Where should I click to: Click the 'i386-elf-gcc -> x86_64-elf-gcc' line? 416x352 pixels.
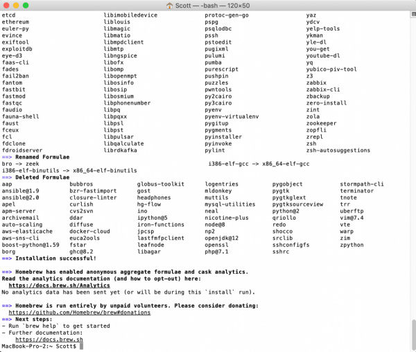coord(259,164)
